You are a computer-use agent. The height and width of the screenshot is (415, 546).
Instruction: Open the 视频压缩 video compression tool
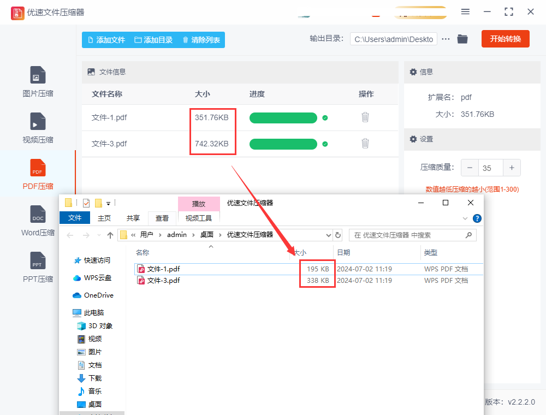pyautogui.click(x=38, y=128)
